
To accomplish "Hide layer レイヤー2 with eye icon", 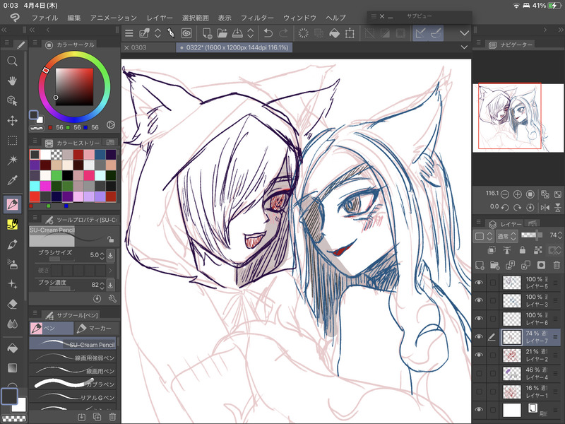I will [x=479, y=355].
